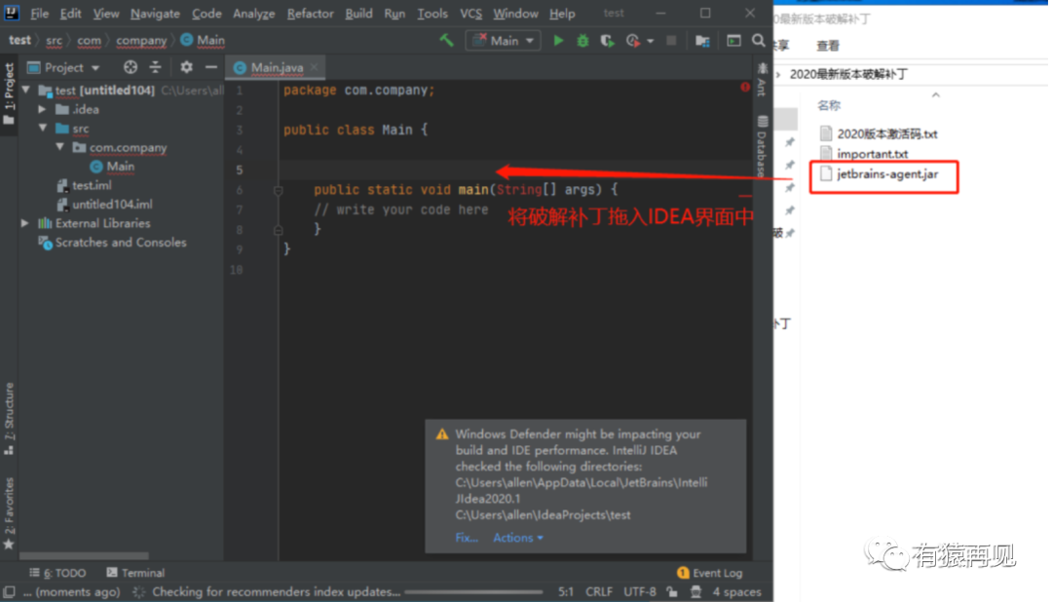Expand External Libraries node
The height and width of the screenshot is (602, 1052).
pyautogui.click(x=24, y=223)
